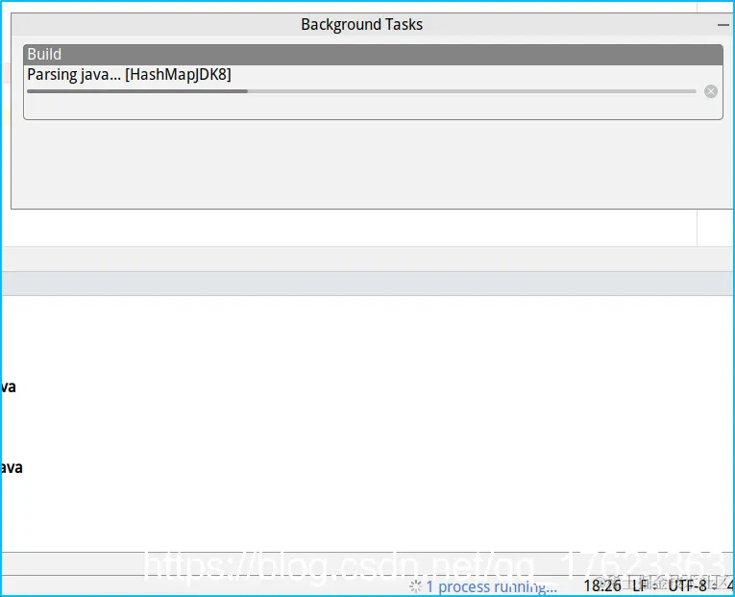Image resolution: width=735 pixels, height=597 pixels.
Task: Click 'Parsing java... [HashMapJDK8]' status text
Action: point(129,75)
